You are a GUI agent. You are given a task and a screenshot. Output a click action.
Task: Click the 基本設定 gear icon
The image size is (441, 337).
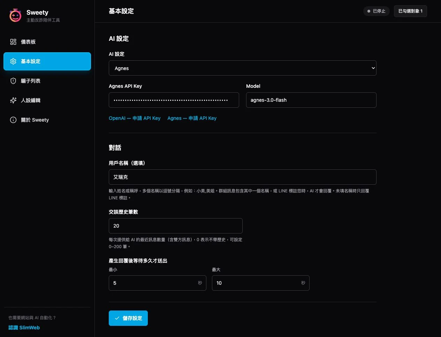point(13,61)
